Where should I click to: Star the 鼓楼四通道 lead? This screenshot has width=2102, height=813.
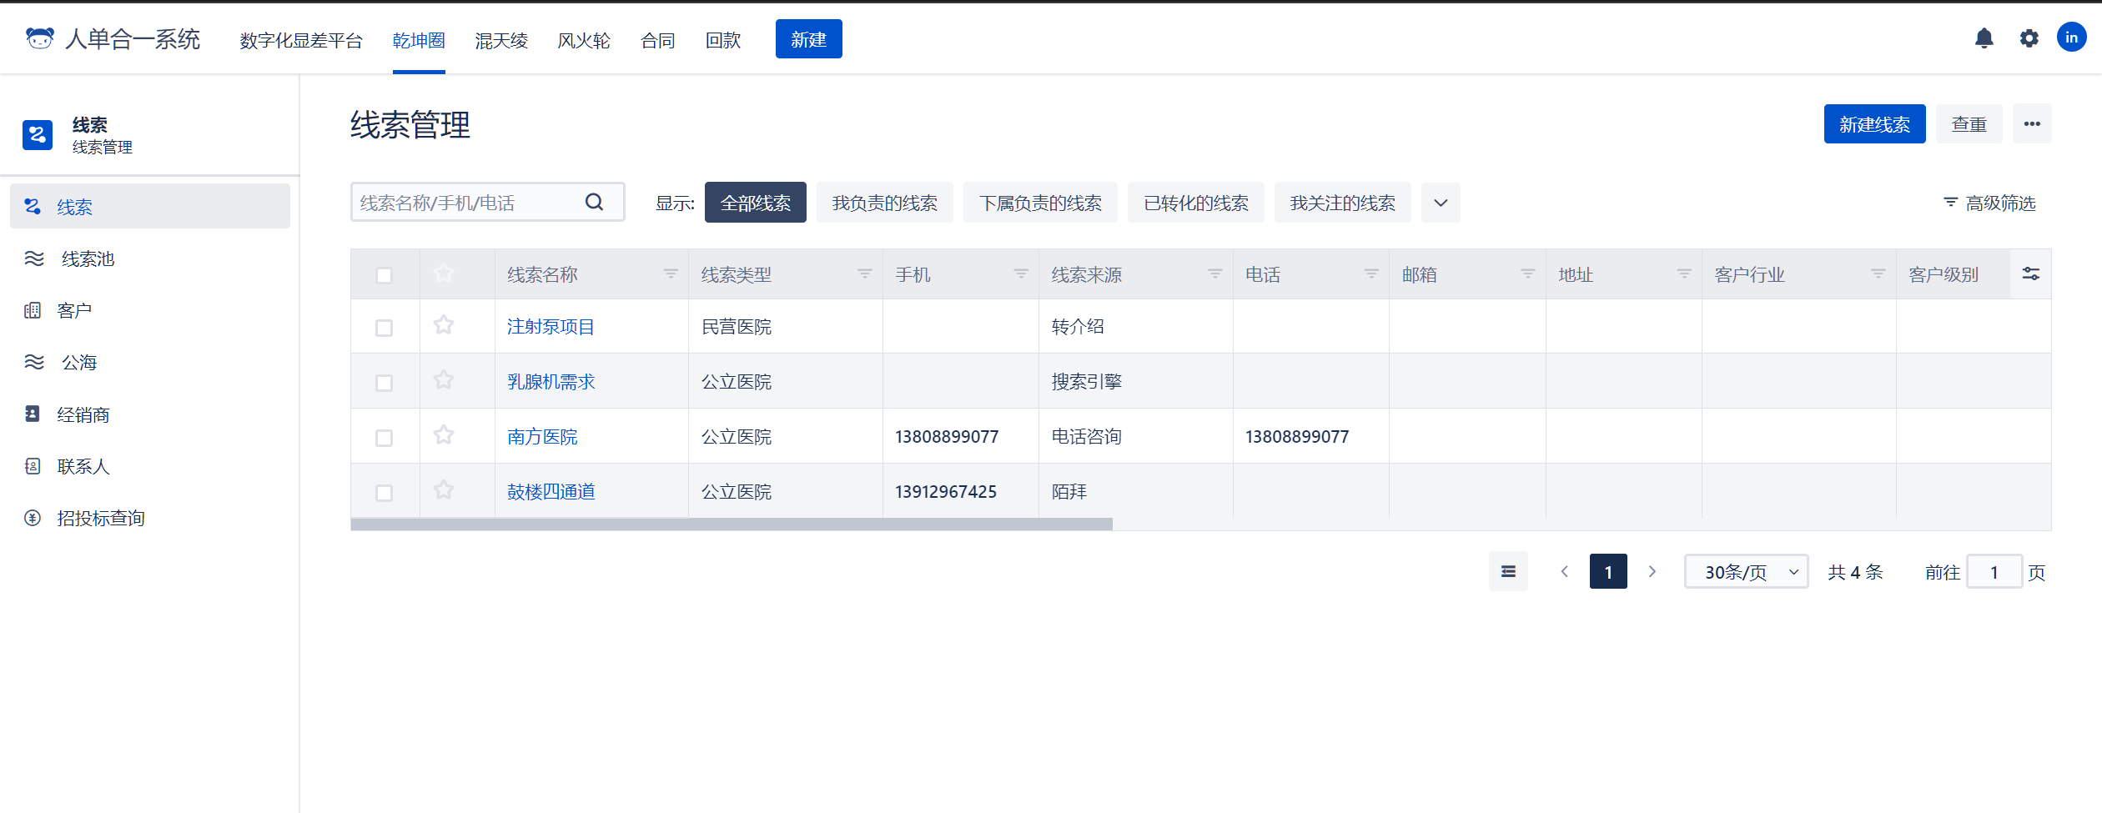[444, 489]
